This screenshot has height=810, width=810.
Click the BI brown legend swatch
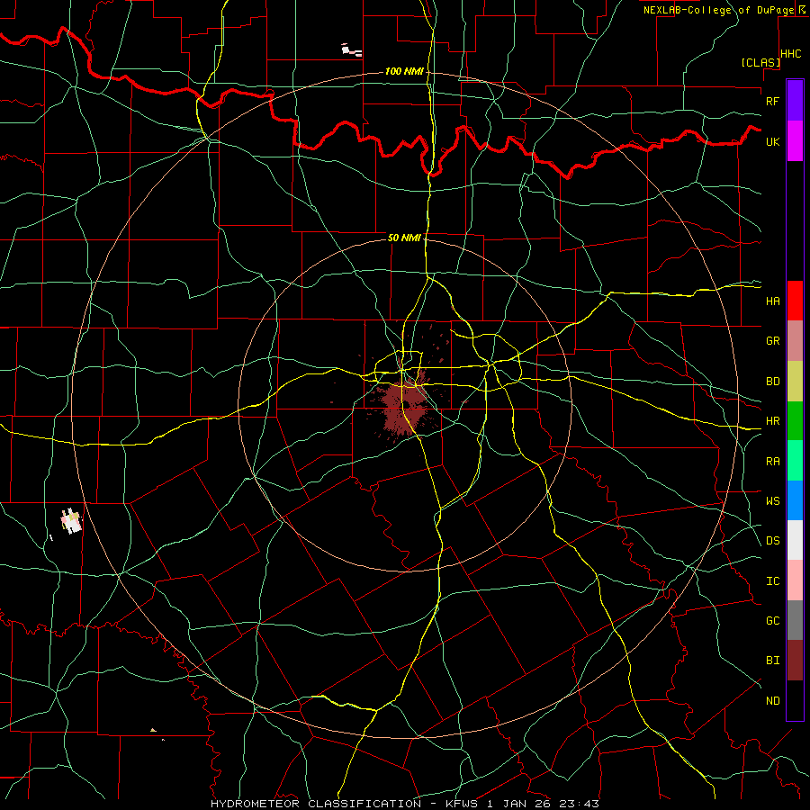(x=795, y=661)
